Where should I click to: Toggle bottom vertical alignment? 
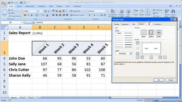click(60, 11)
